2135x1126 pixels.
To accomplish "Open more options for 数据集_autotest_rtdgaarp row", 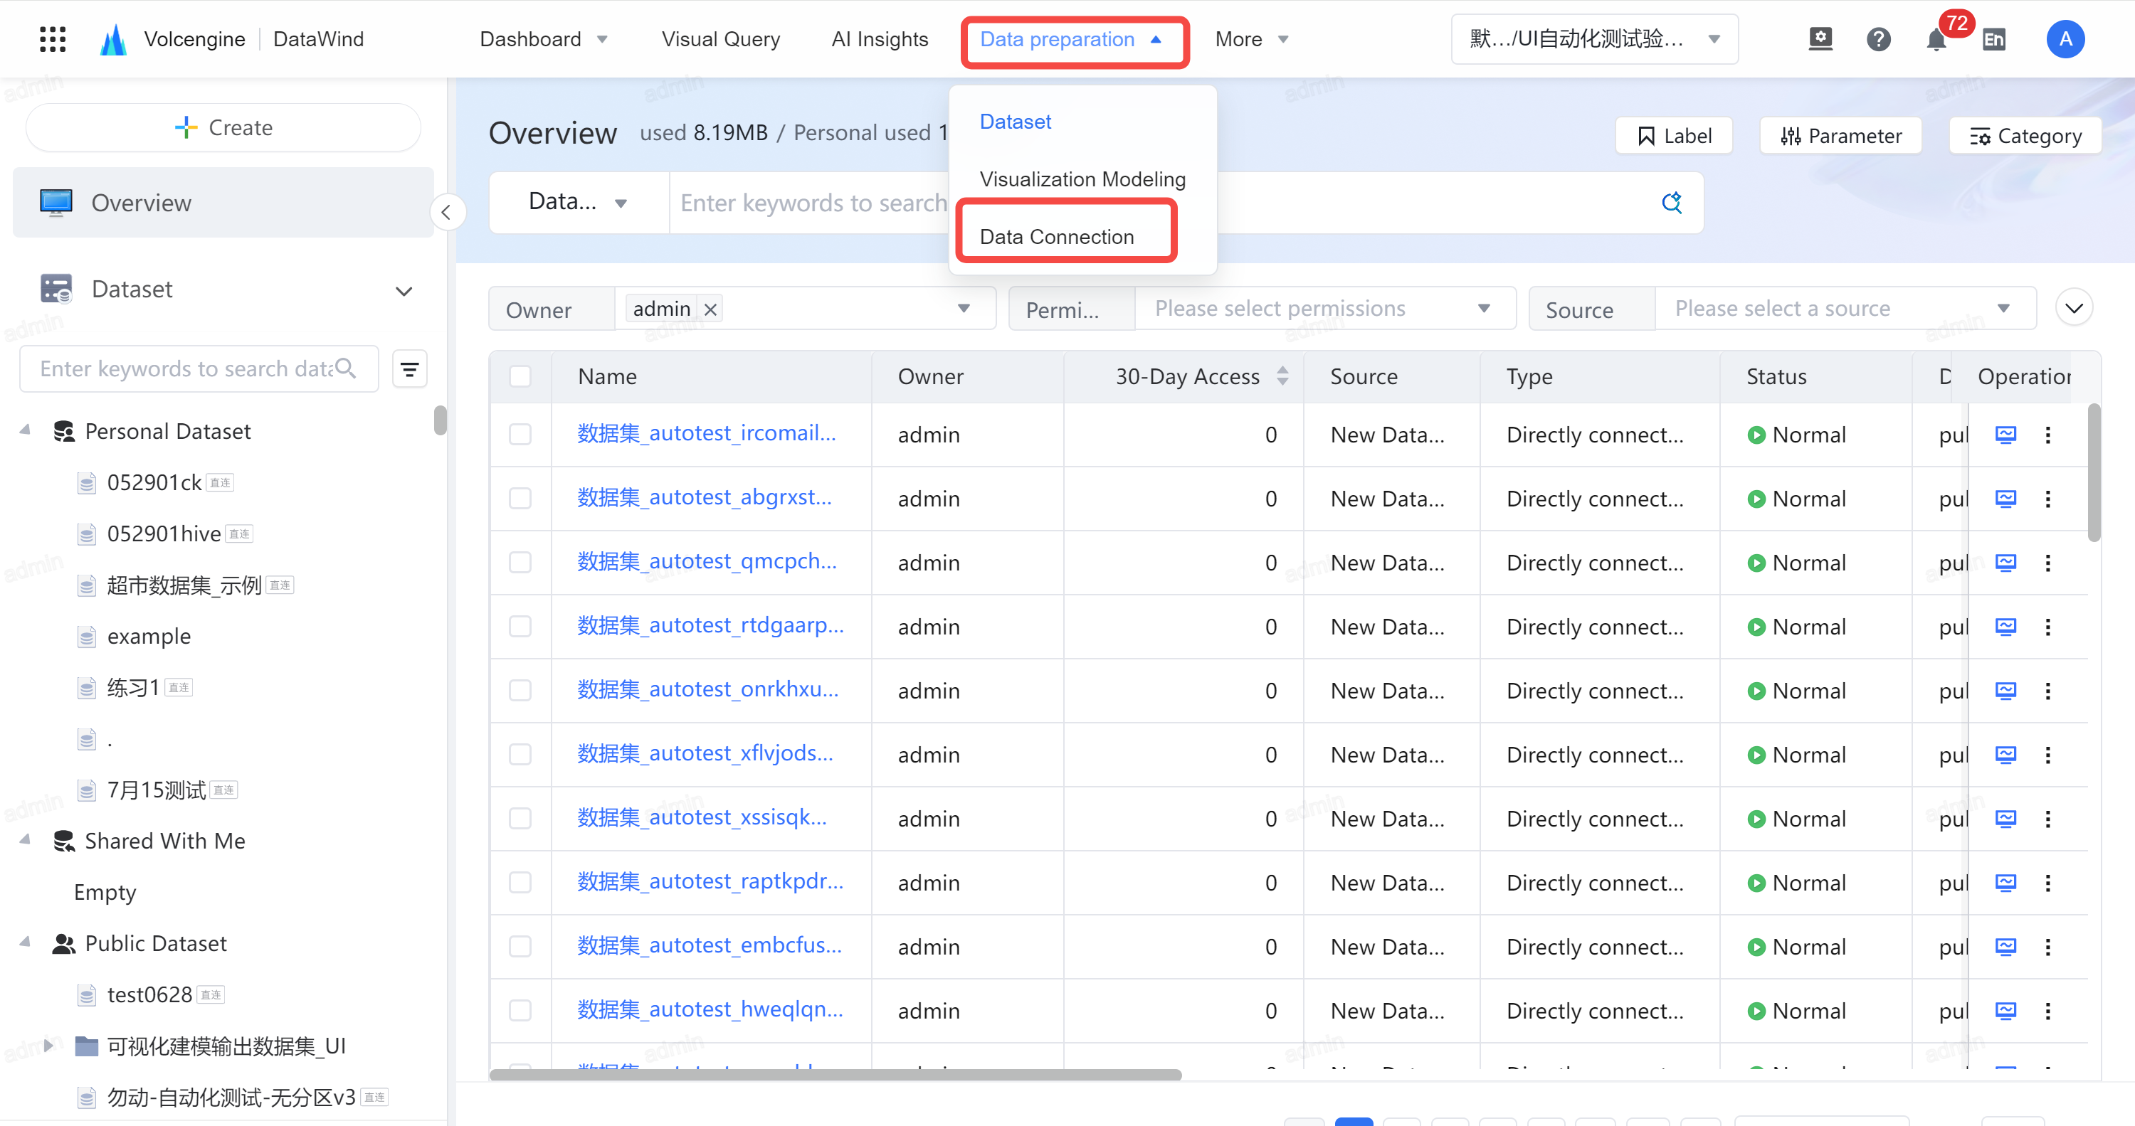I will point(2047,627).
